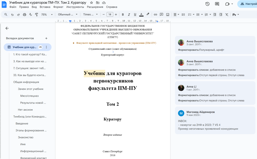Click the font size field 14
The height and width of the screenshot is (159, 257).
pos(110,15)
